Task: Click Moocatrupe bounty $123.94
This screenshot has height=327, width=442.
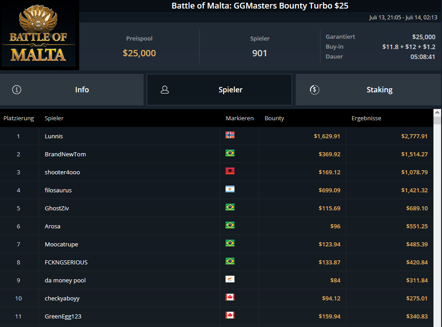Action: [x=329, y=245]
